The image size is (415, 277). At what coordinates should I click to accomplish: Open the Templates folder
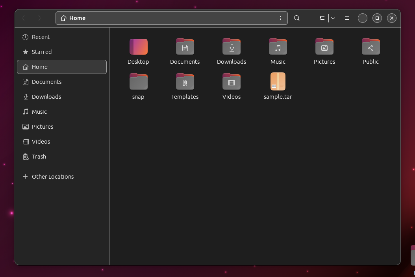(x=185, y=81)
